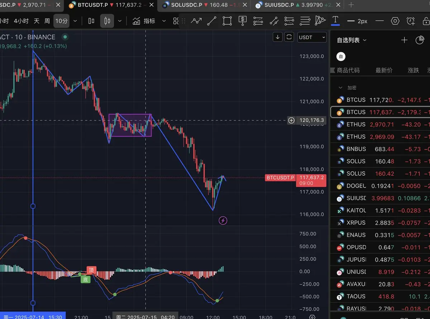Add alert for drawing clock icon

click(x=411, y=21)
